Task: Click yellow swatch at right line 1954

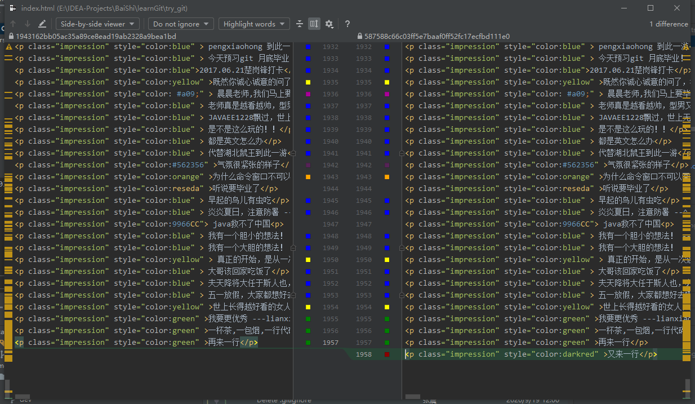Action: 387,307
